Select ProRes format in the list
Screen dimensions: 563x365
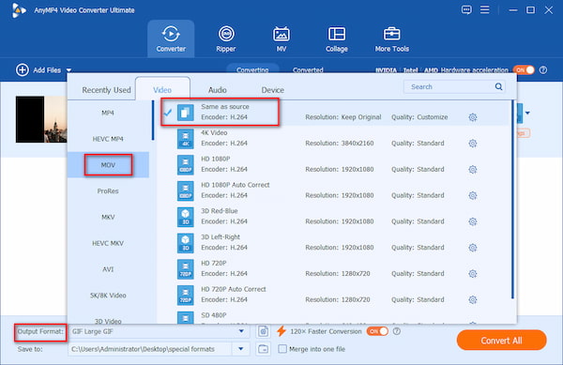108,191
